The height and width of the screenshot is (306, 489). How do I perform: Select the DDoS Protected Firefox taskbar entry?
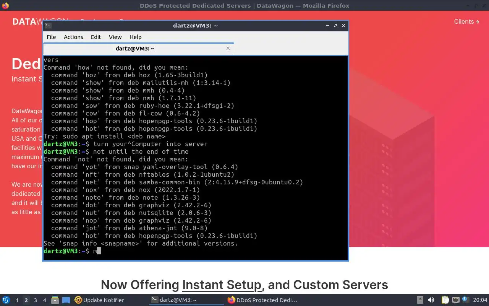point(263,300)
